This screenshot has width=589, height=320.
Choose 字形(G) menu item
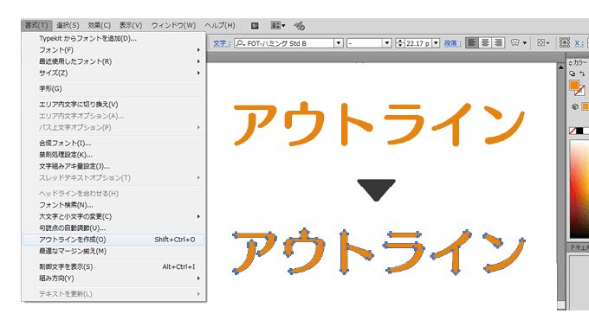tap(114, 88)
